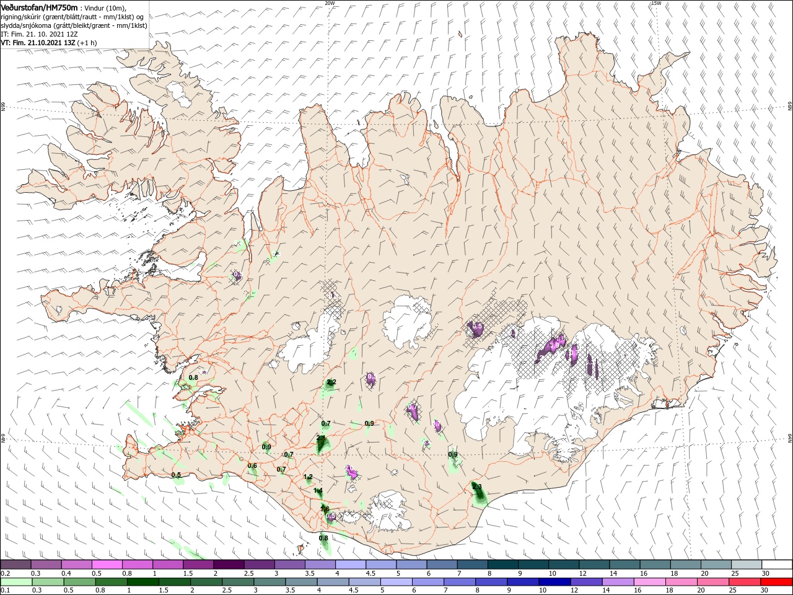Screen dimensions: 793x595
Task: Select the 9 dark blue swatch in the rain scale
Action: pyautogui.click(x=524, y=582)
